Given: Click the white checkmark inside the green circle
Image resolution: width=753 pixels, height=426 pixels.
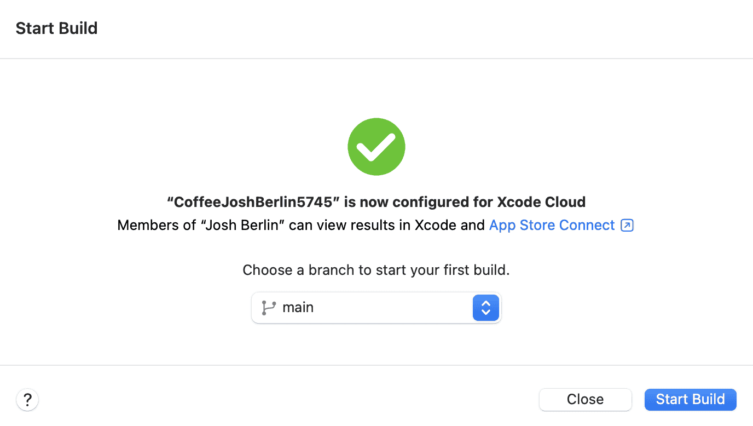Looking at the screenshot, I should (x=376, y=146).
